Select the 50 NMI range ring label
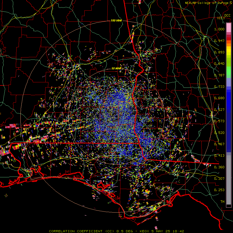The image size is (233, 233). coord(116,68)
